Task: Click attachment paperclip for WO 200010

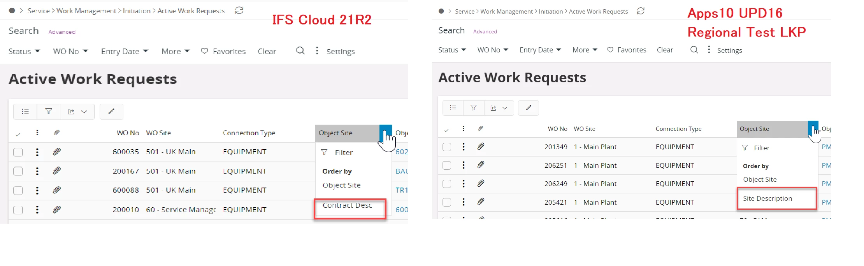Action: click(57, 209)
